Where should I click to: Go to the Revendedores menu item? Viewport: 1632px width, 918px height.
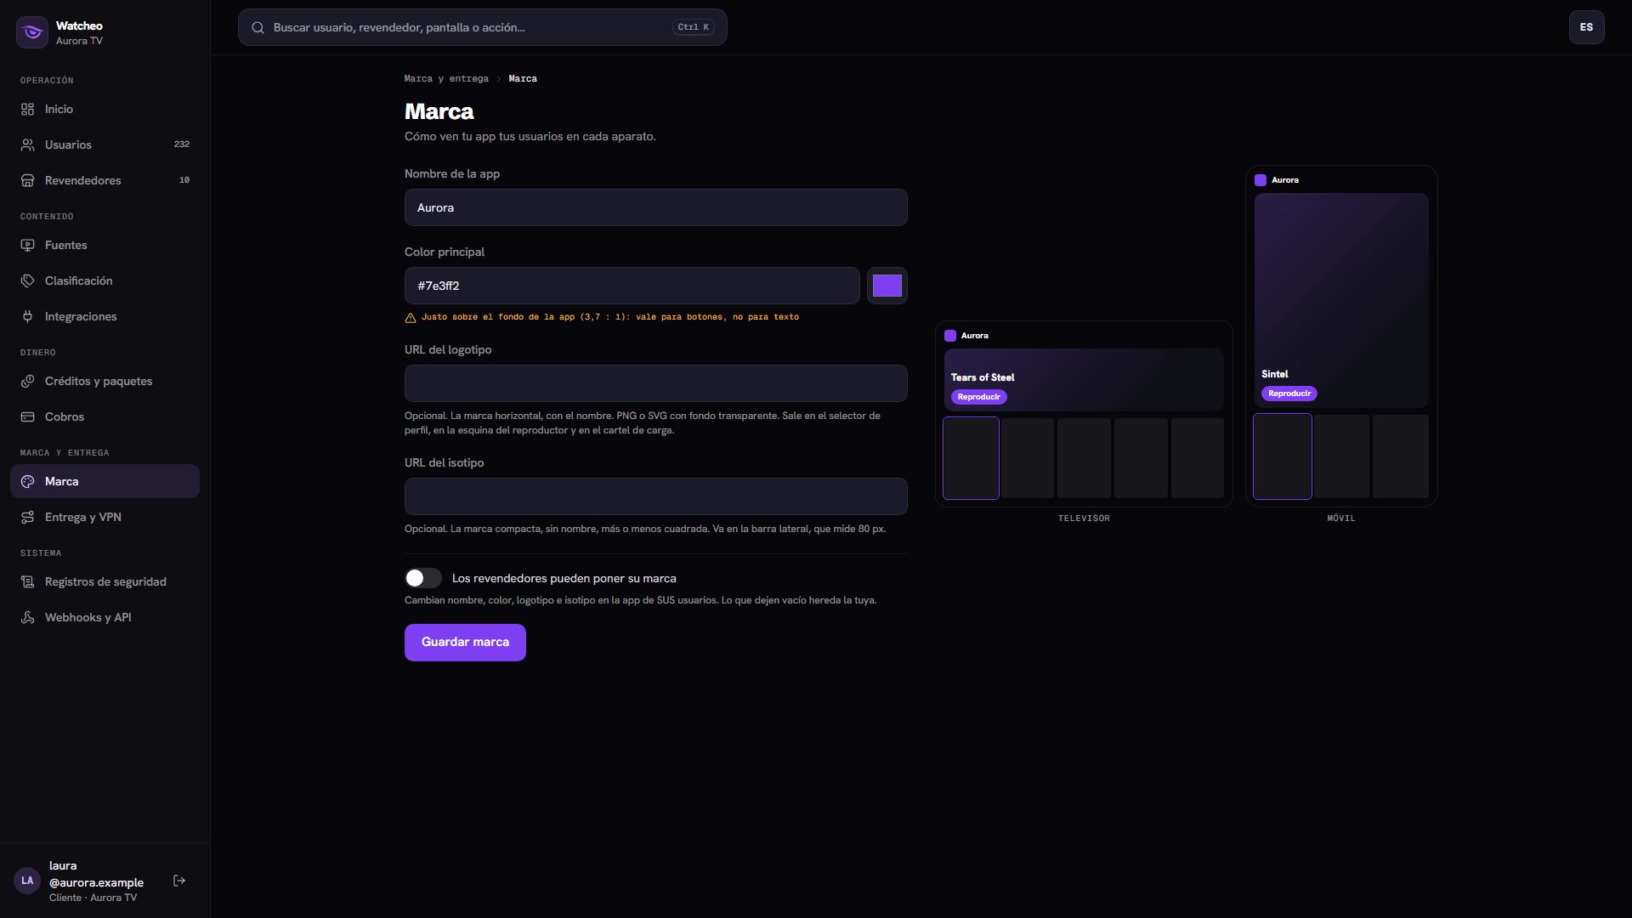point(105,180)
